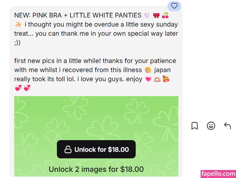Click the open padlock icon in the Unlock button
The width and height of the screenshot is (236, 178).
click(68, 150)
